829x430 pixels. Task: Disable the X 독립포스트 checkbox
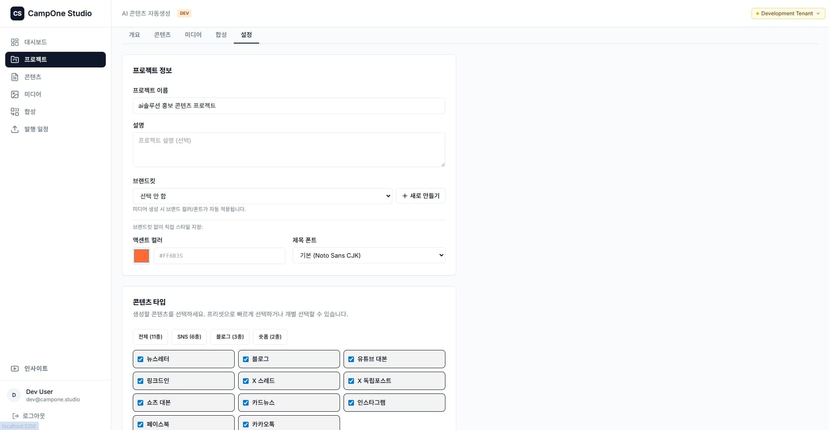pos(351,381)
